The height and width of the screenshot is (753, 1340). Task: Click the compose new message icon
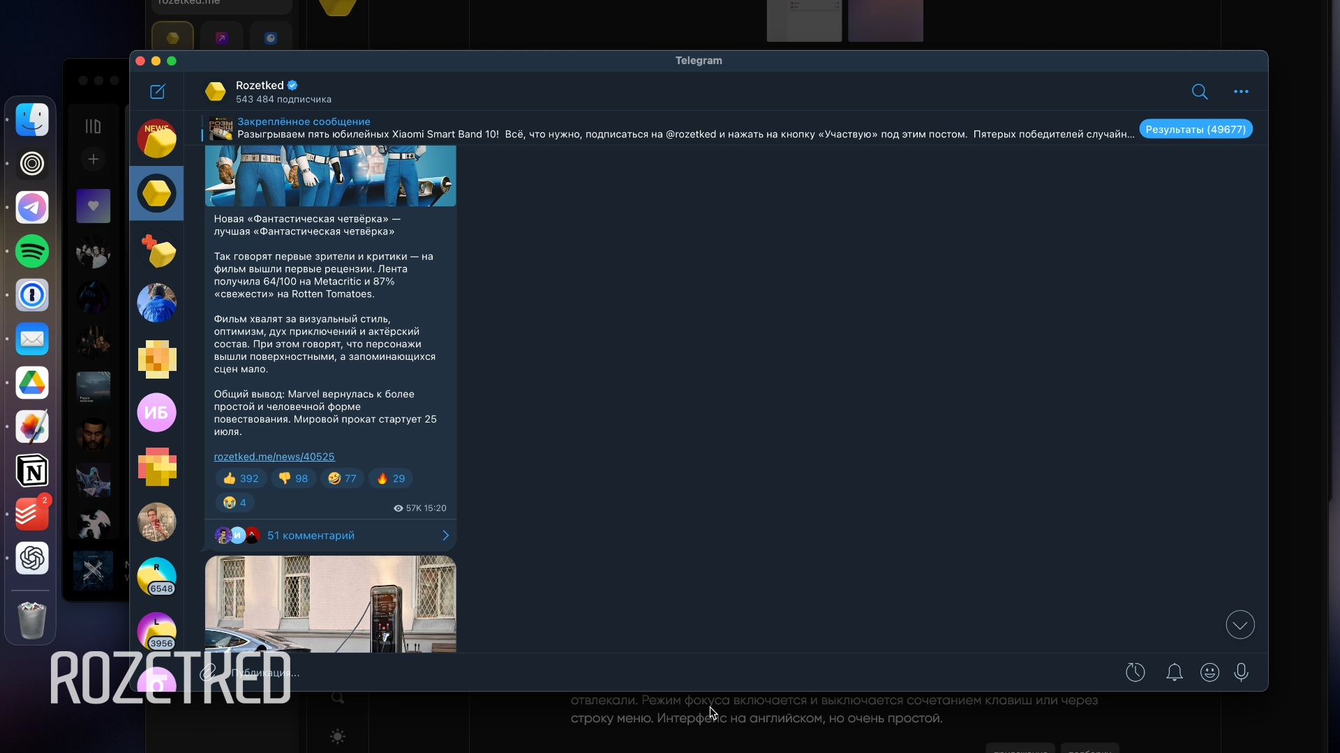coord(158,91)
